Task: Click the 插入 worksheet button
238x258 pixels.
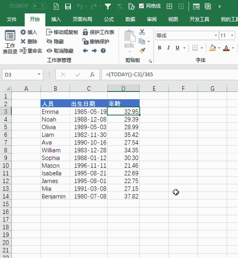Action: click(29, 32)
